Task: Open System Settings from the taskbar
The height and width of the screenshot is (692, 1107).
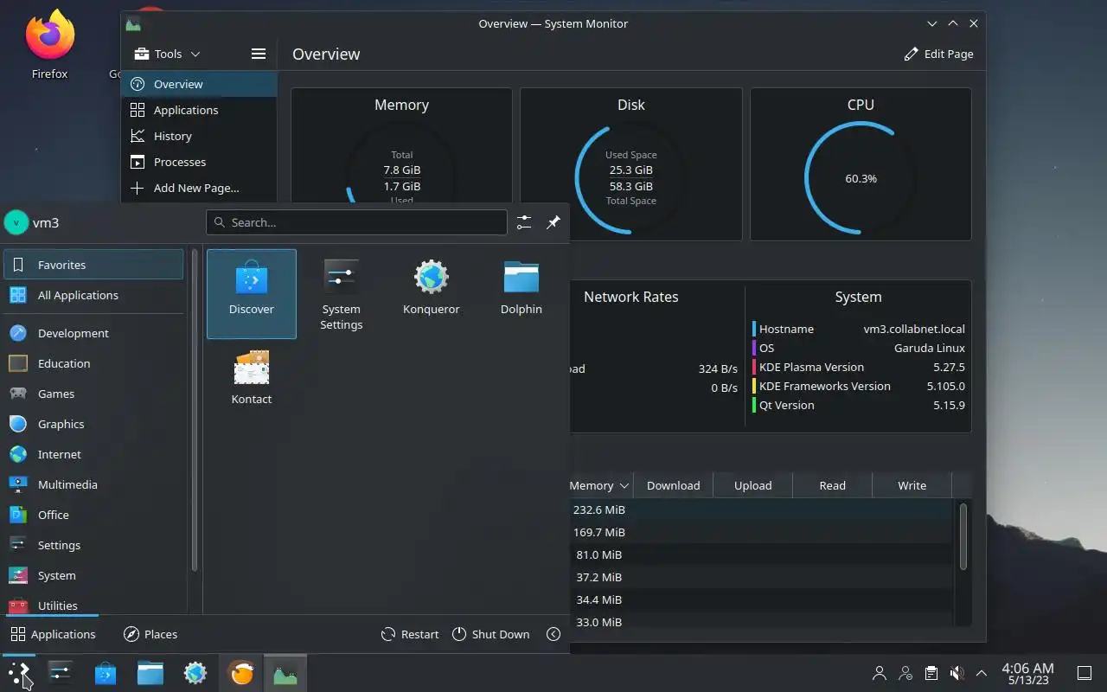Action: click(61, 673)
